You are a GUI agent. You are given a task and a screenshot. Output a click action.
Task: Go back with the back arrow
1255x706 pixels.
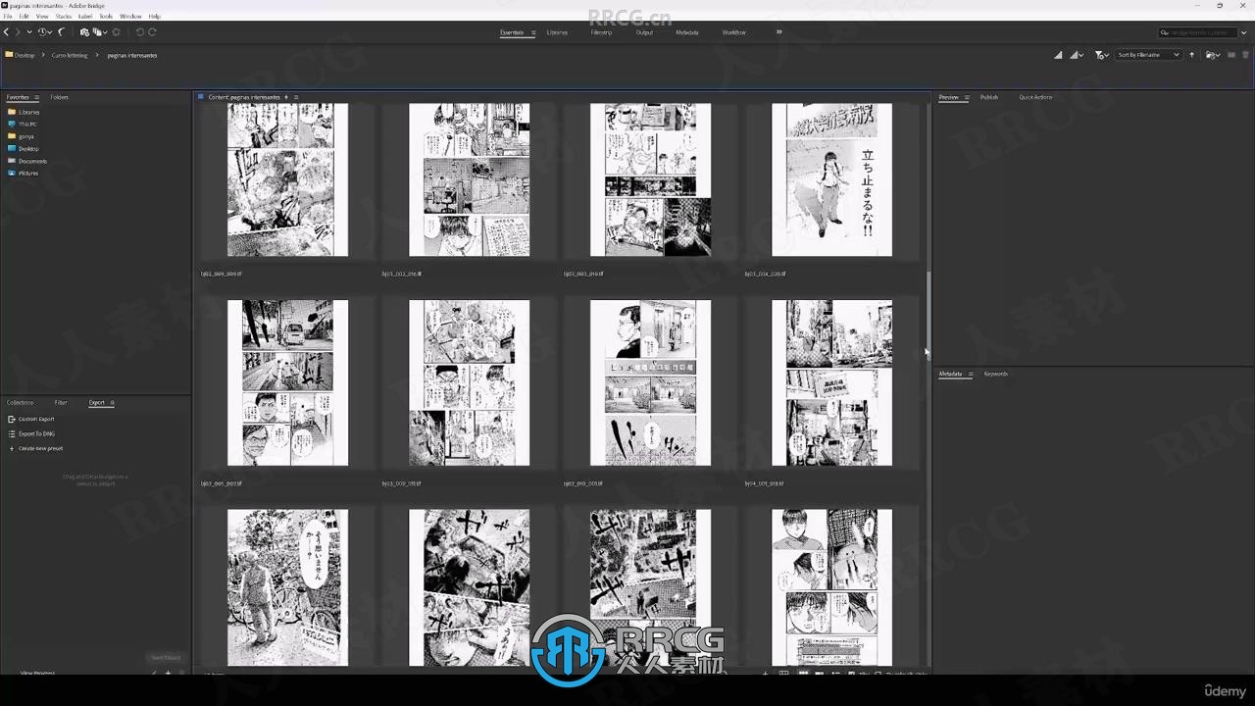(6, 32)
